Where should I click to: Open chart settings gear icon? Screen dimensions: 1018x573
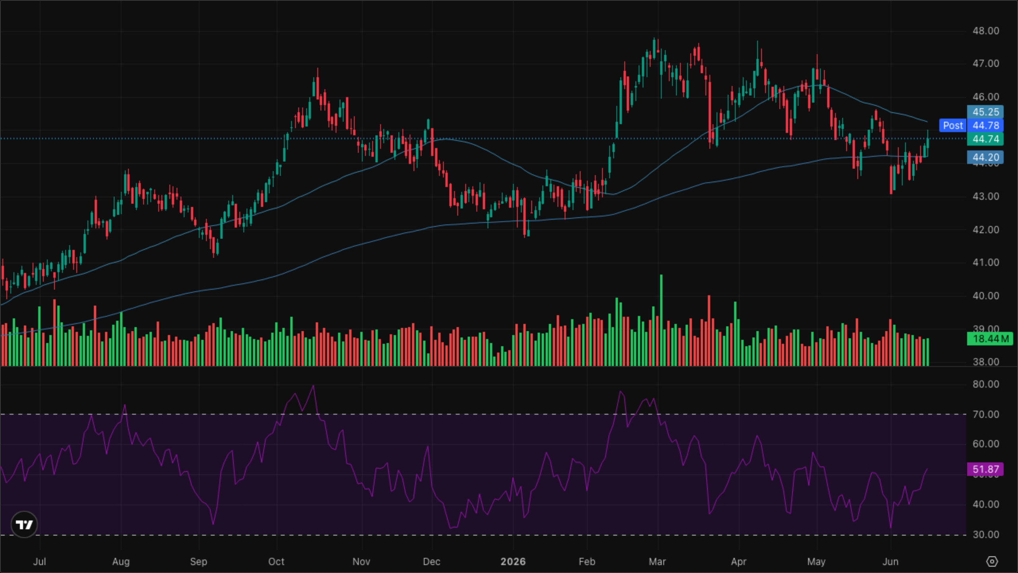click(x=992, y=561)
